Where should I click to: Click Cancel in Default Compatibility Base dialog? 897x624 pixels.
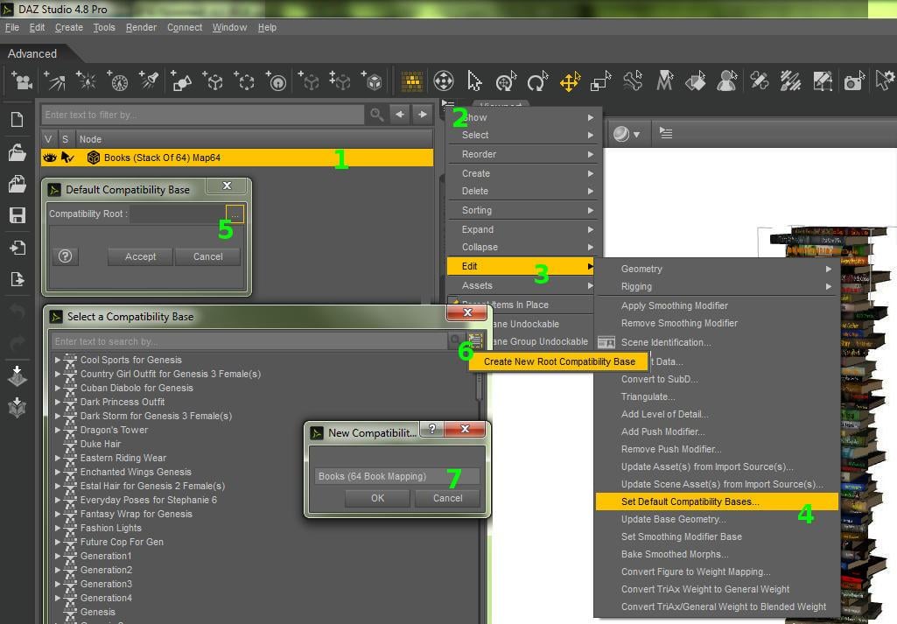[207, 256]
